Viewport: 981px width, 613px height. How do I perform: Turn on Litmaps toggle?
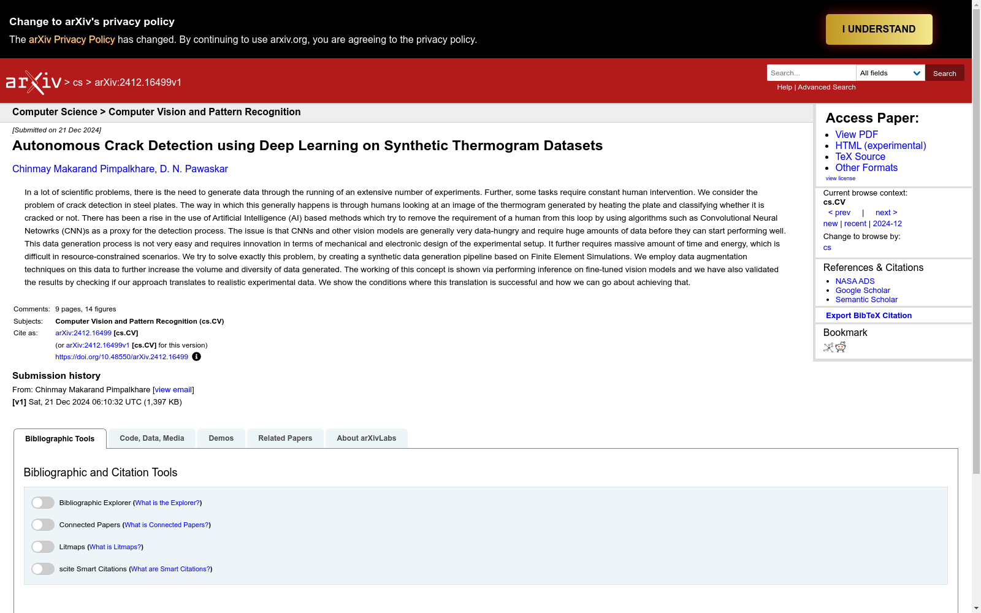tap(43, 547)
